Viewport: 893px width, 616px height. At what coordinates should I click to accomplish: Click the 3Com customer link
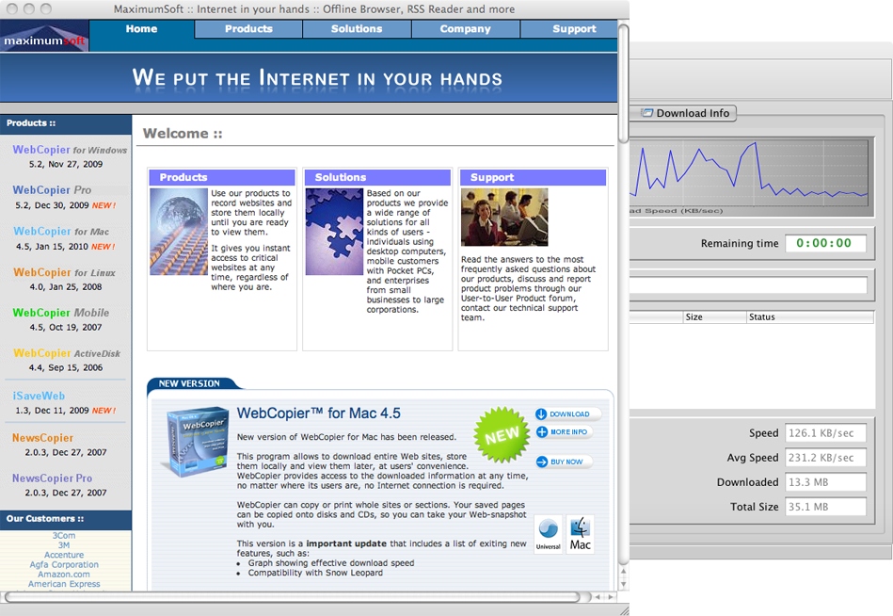64,536
